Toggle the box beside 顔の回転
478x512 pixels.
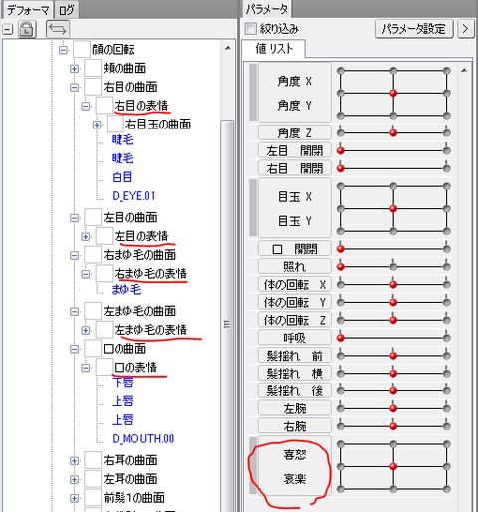coord(82,49)
